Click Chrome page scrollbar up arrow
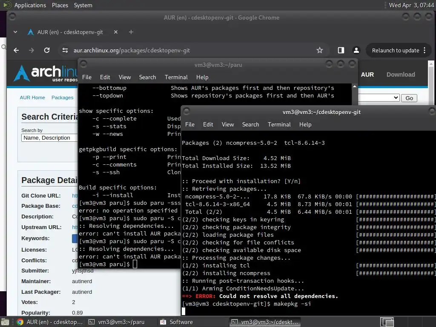This screenshot has width=436, height=327. [431, 64]
